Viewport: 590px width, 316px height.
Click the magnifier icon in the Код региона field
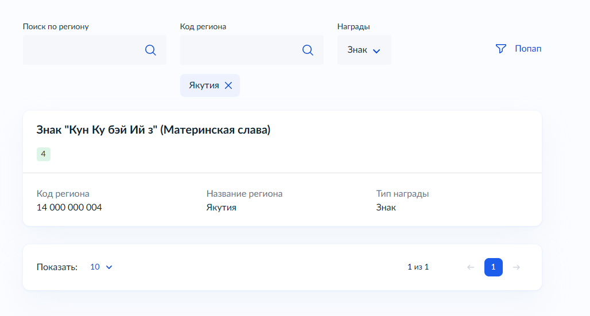308,50
